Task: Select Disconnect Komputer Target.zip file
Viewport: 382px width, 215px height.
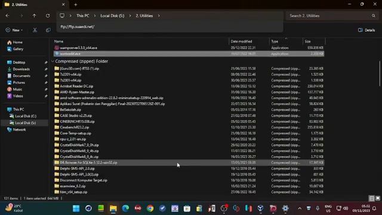Action: [189, 180]
